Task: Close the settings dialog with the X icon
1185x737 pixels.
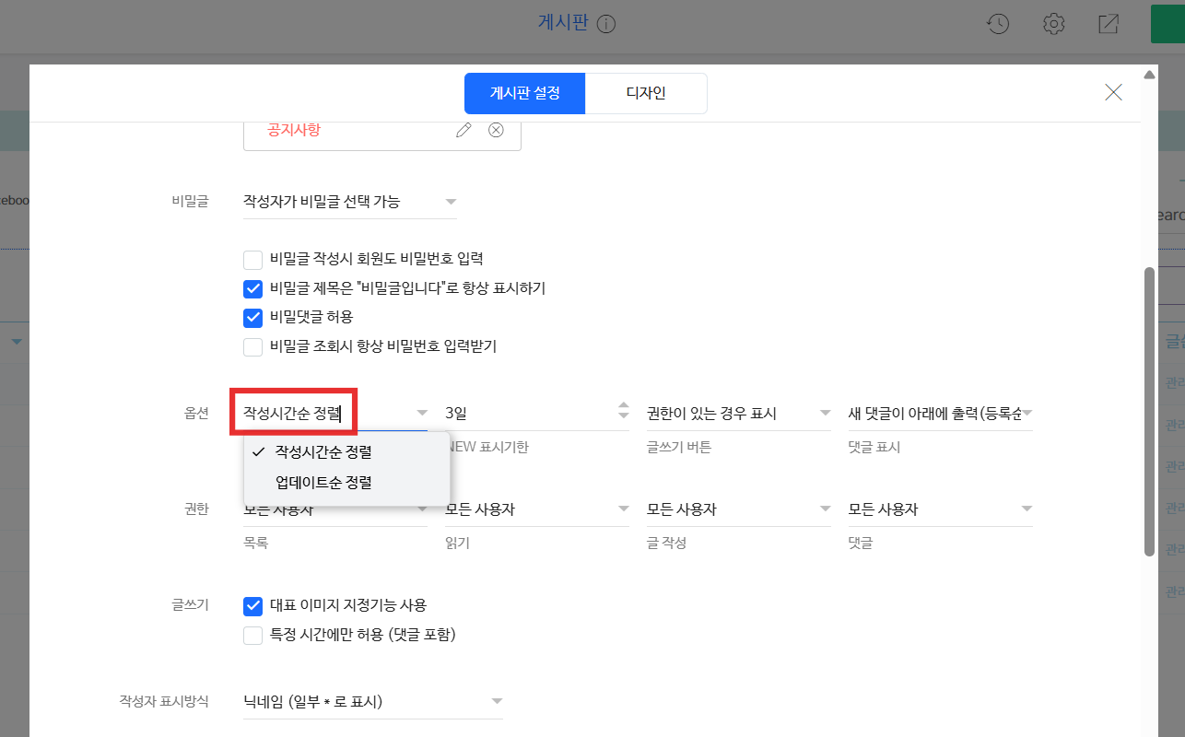Action: [1113, 92]
